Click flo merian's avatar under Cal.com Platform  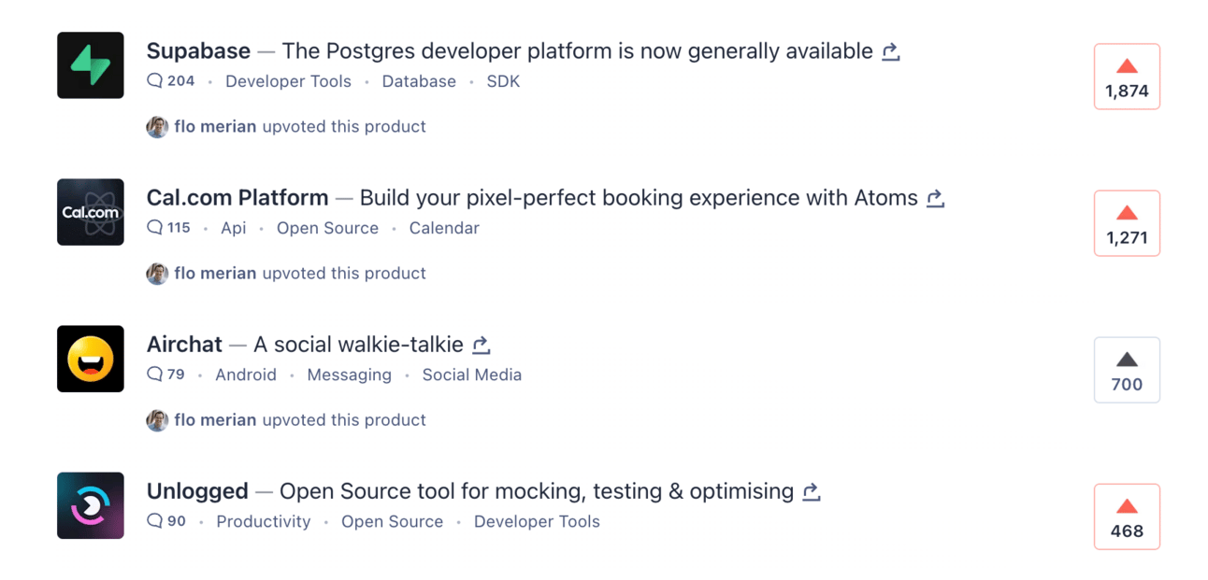point(157,274)
